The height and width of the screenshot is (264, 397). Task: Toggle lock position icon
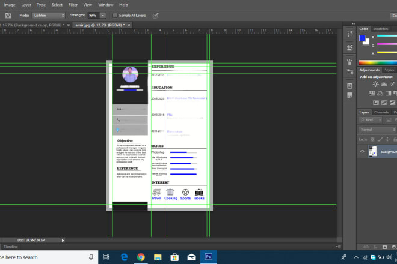pyautogui.click(x=387, y=139)
